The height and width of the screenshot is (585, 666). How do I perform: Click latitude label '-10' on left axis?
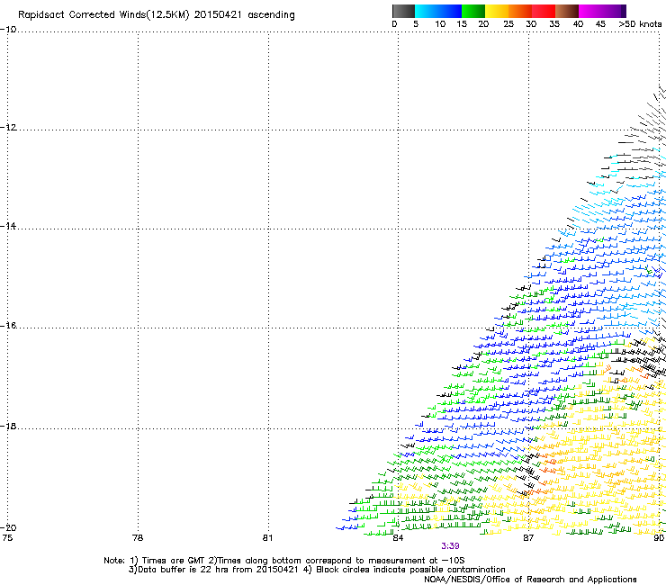(x=8, y=30)
